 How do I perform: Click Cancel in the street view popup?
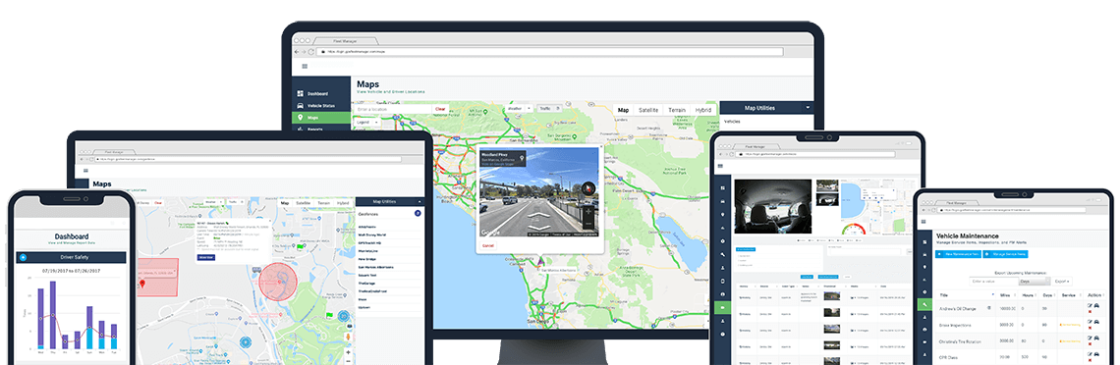tap(488, 246)
